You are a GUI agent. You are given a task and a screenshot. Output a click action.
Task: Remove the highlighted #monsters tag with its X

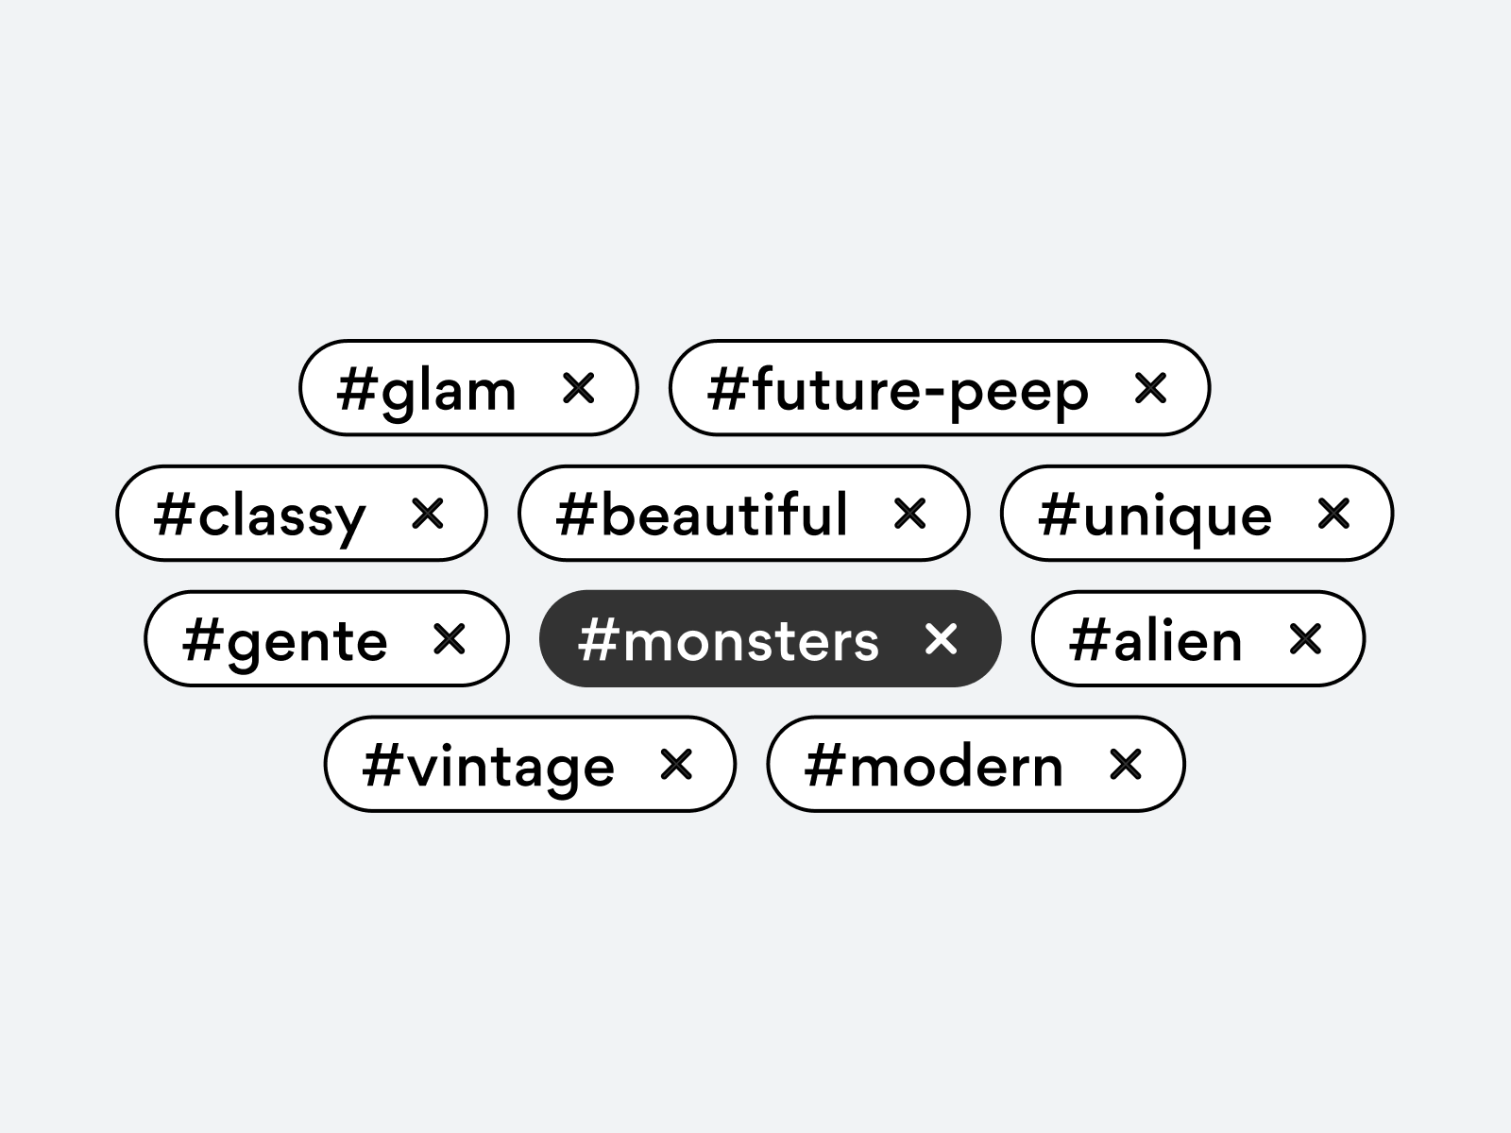942,639
